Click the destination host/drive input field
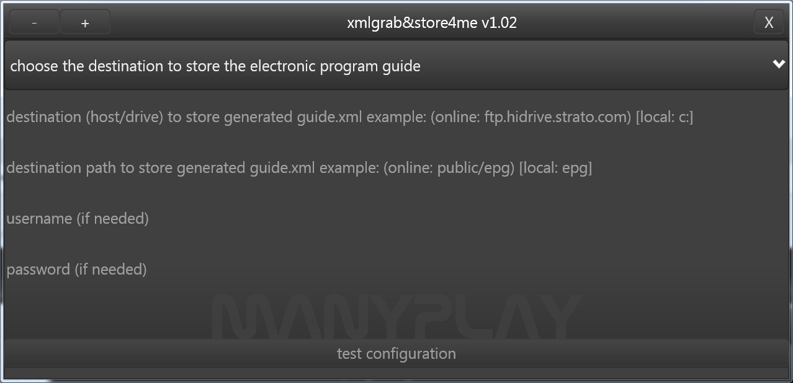793x383 pixels. 396,117
